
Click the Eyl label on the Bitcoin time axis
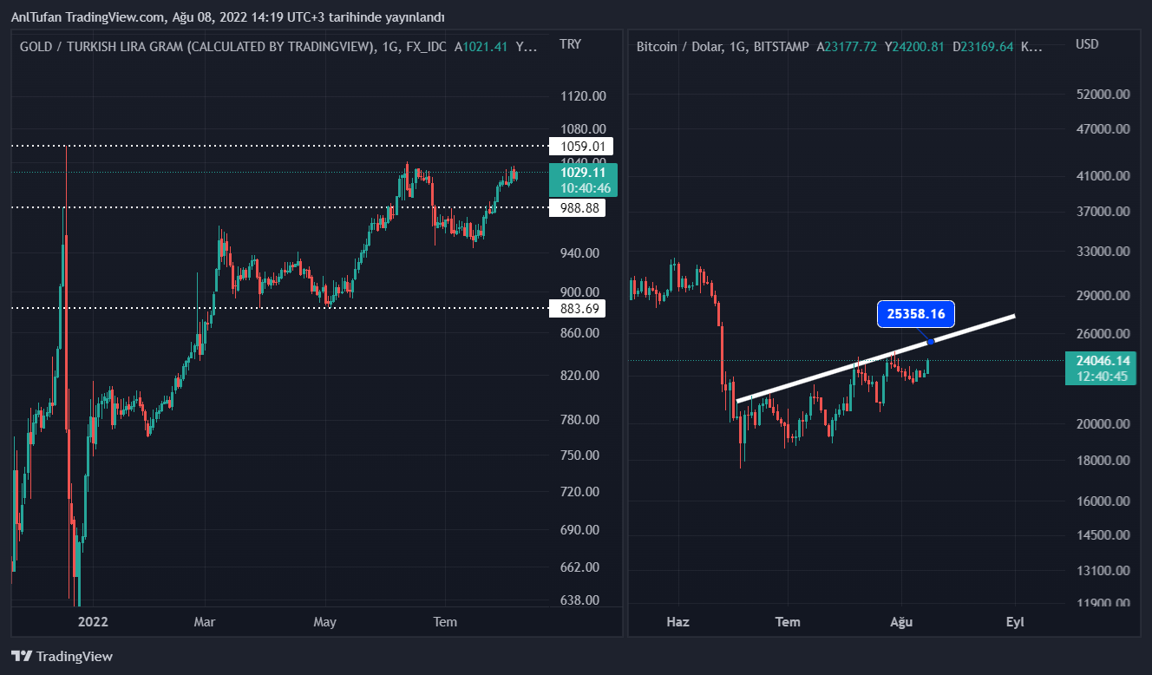tap(1015, 621)
